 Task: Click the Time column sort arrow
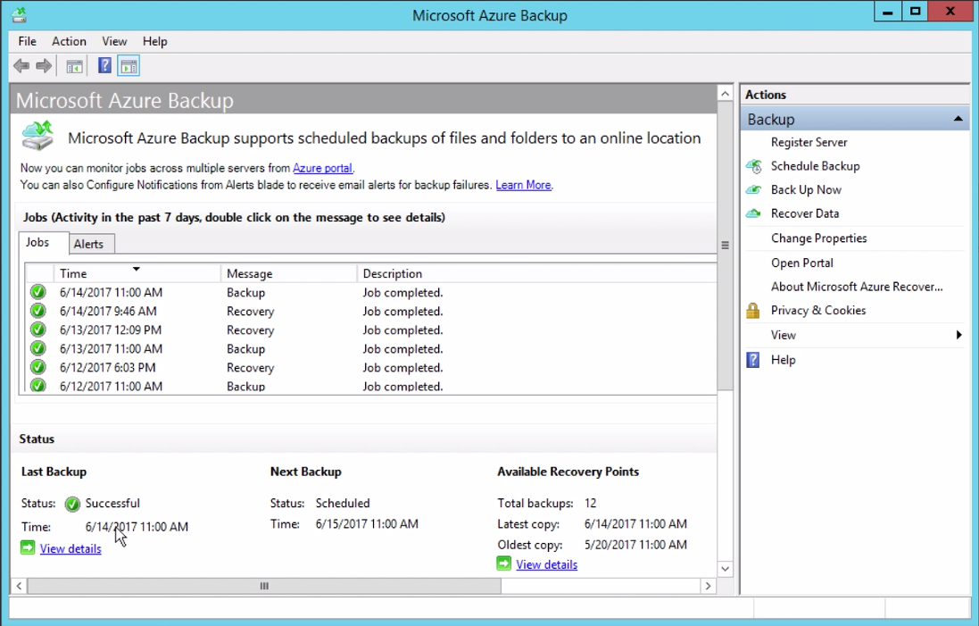(137, 270)
